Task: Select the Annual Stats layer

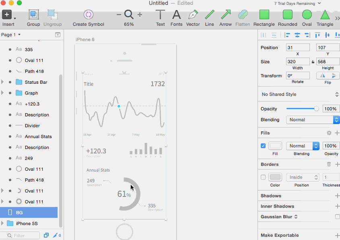Action: click(x=38, y=137)
